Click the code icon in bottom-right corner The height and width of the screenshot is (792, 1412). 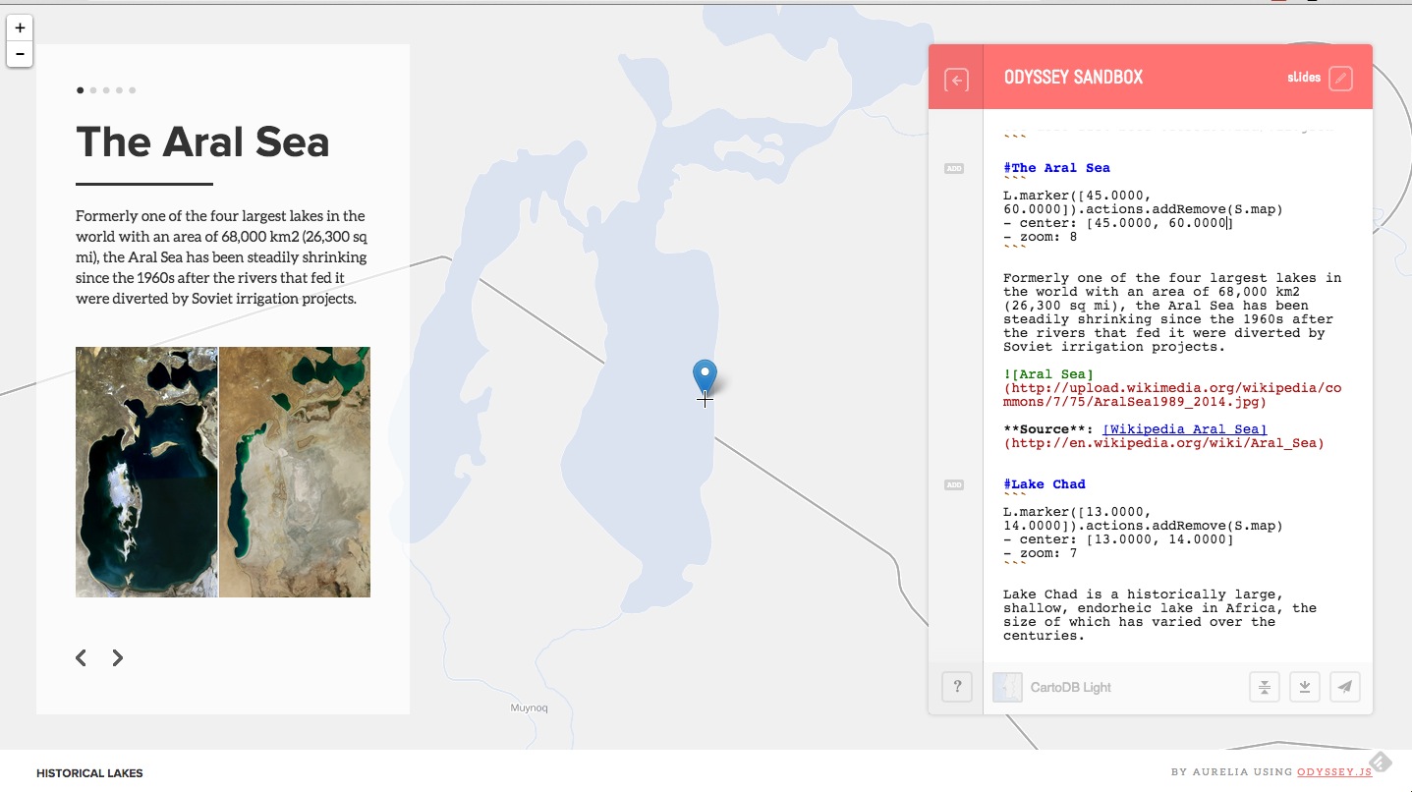coord(1381,762)
